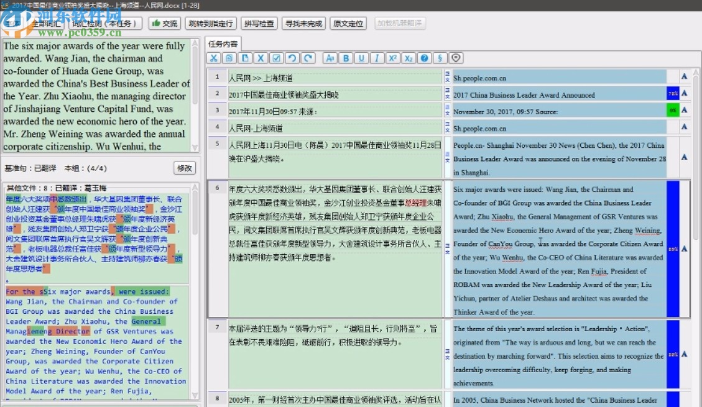Image resolution: width=702 pixels, height=407 pixels.
Task: Click the 寻找未完成 button
Action: [303, 24]
